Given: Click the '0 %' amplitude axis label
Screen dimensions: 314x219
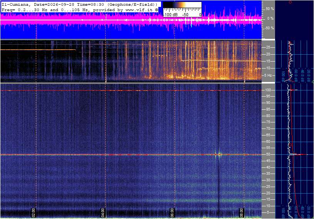Looking at the screenshot, I should (270, 18).
